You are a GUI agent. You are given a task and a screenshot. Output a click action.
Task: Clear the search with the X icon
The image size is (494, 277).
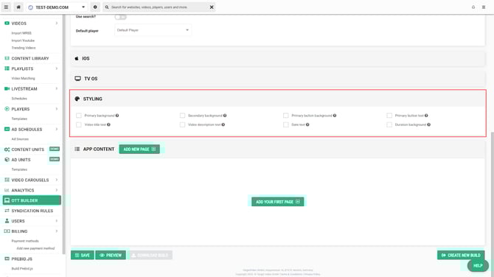(x=212, y=7)
